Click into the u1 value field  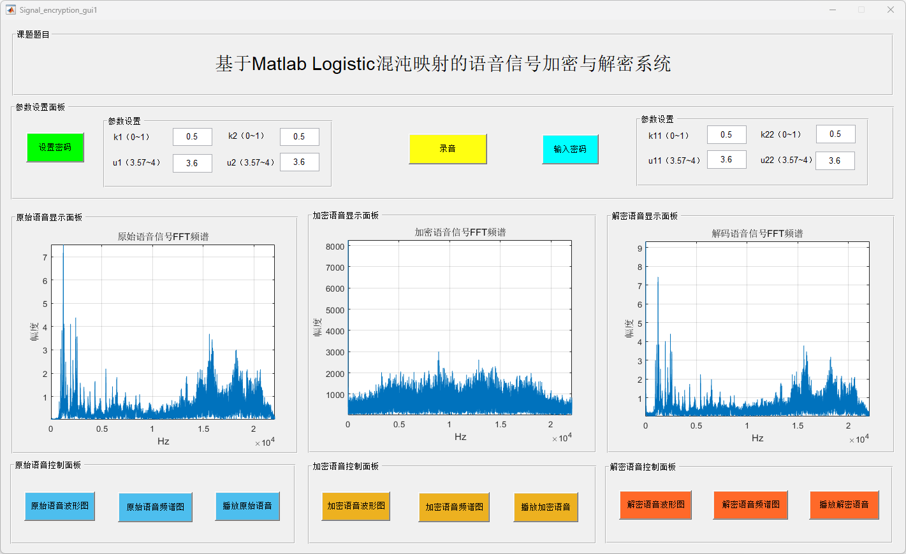pos(193,163)
